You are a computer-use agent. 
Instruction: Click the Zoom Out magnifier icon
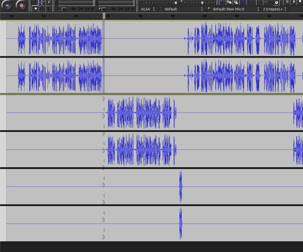click(293, 2)
